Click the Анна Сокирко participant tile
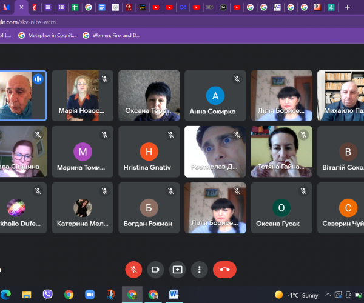The width and height of the screenshot is (364, 303). coord(215,96)
